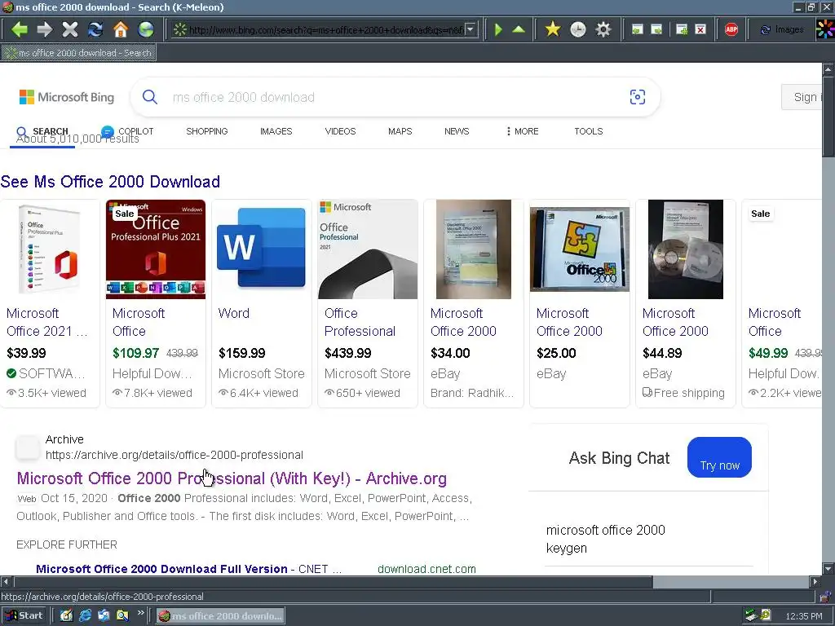Click the Forward arrow button
The image size is (835, 626).
tap(45, 29)
